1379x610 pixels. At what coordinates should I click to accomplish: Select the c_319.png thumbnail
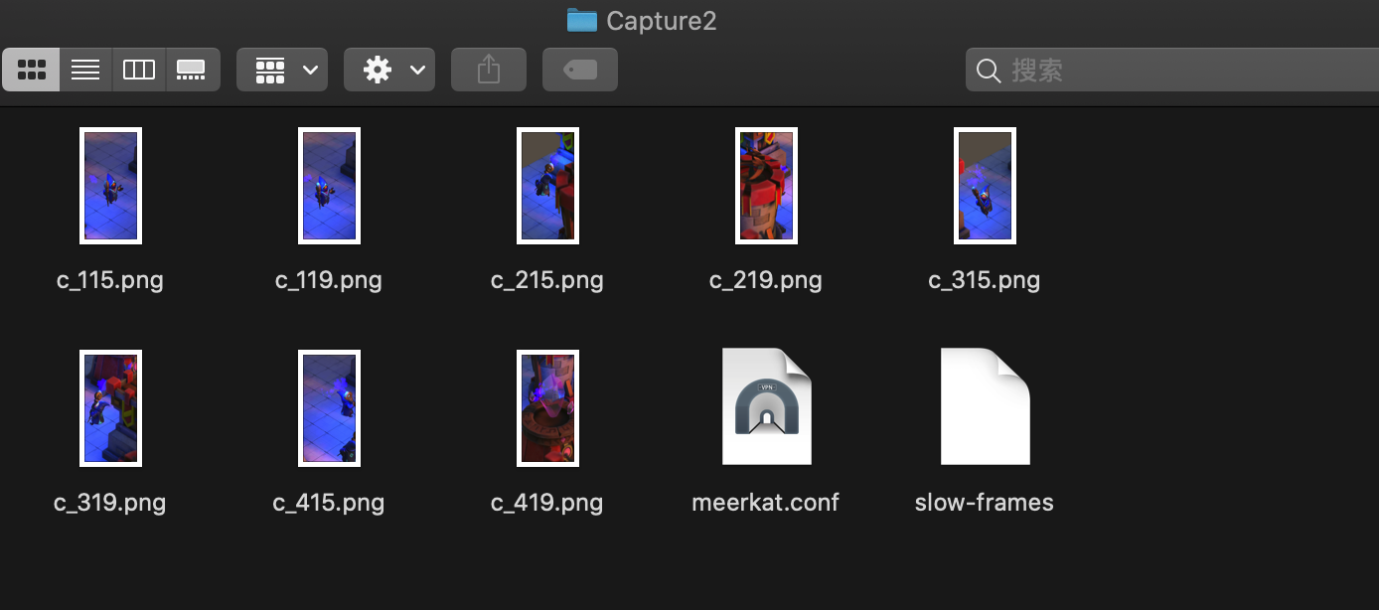pyautogui.click(x=110, y=408)
